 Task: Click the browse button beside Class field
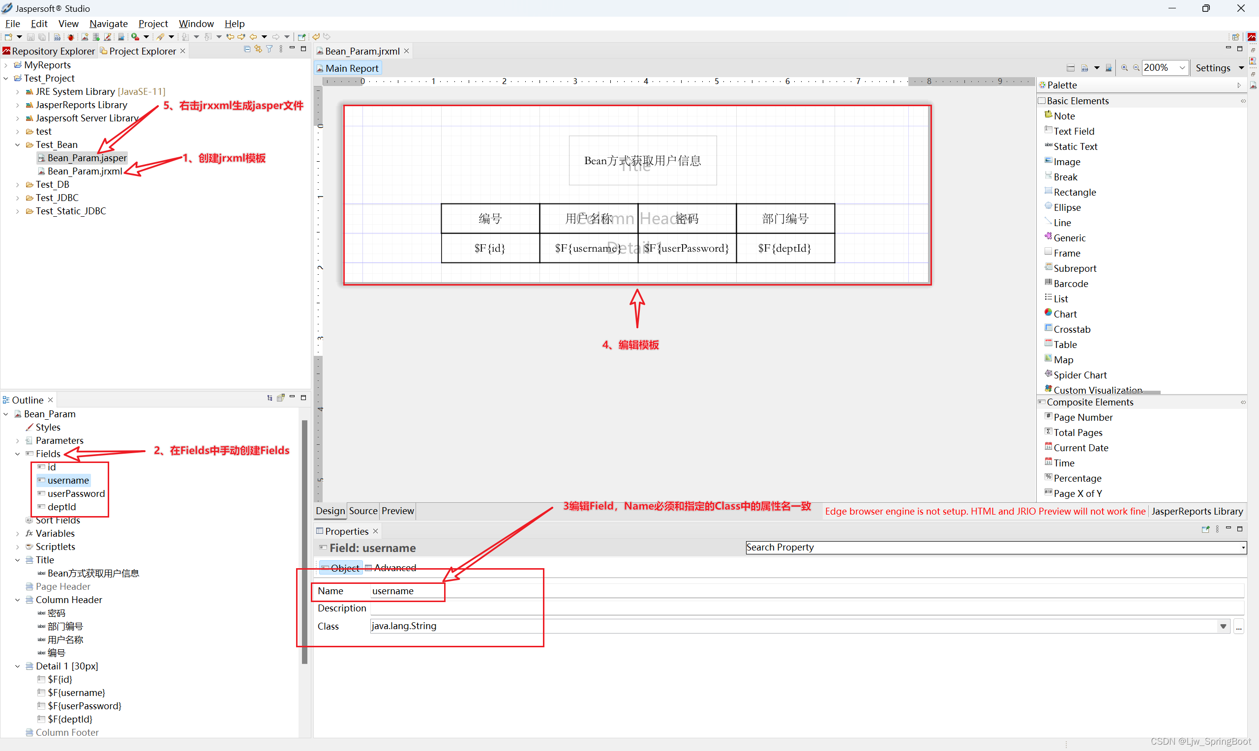[1238, 627]
